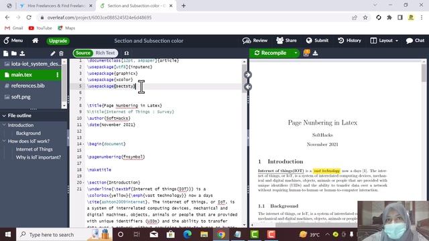Rename selected file with pencil icon
429x241 pixels.
53,54
